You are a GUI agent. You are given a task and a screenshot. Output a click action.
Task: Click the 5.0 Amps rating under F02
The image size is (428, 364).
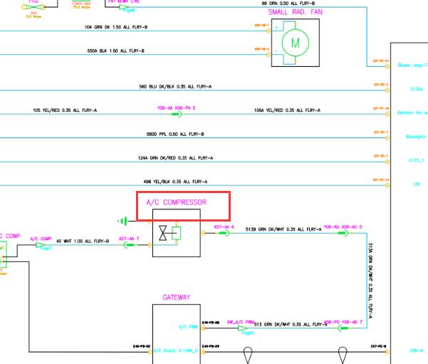pyautogui.click(x=34, y=16)
